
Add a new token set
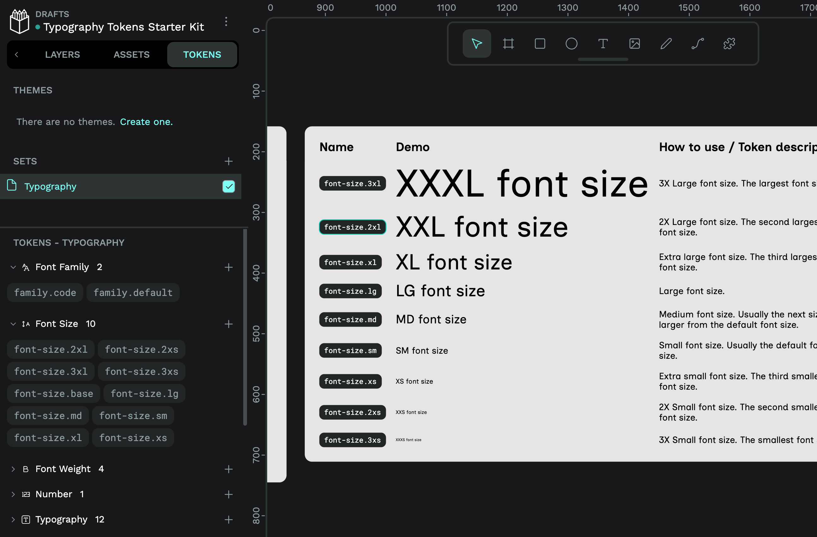pos(228,161)
